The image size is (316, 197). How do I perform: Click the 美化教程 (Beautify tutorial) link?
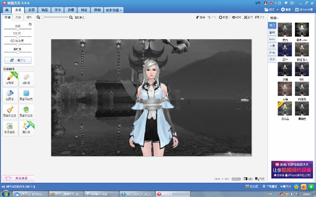[x=18, y=178]
